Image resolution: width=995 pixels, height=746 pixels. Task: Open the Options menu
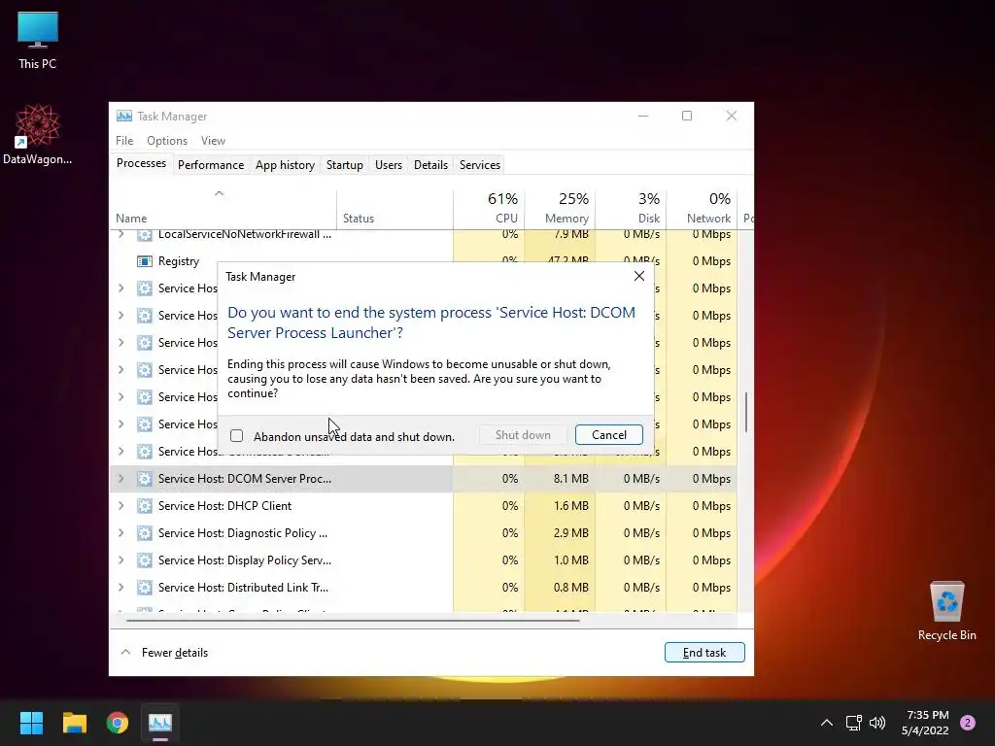[x=167, y=141]
